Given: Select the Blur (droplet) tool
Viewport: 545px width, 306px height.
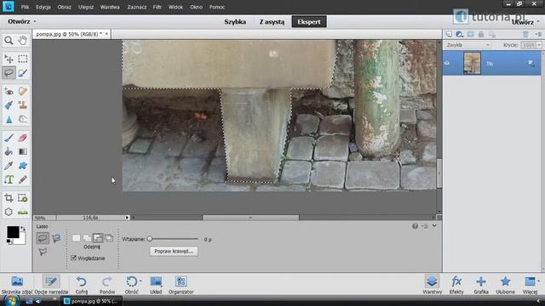Looking at the screenshot, I should tap(9, 119).
